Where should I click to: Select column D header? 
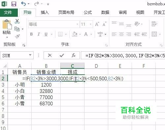coord(96,66)
